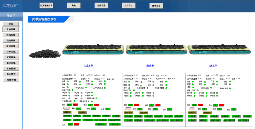Open the 曲线 page
This screenshot has width=255, height=129.
pyautogui.click(x=74, y=5)
